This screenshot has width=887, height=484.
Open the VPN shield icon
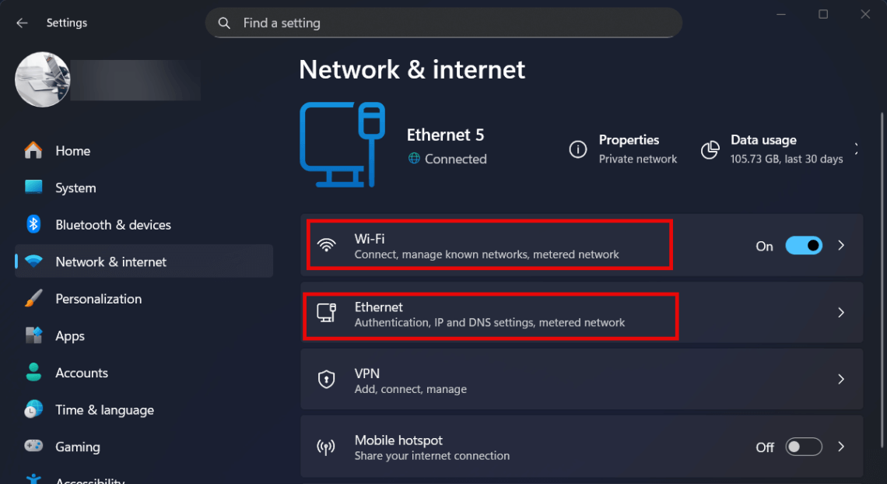point(327,379)
